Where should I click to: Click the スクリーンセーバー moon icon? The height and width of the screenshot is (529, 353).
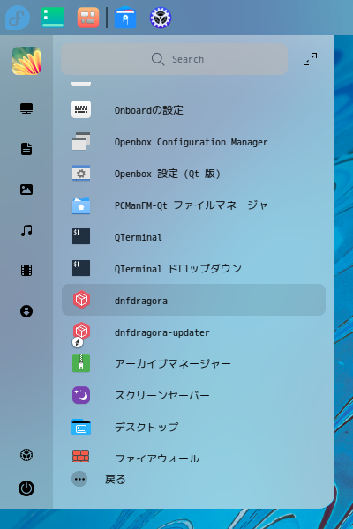tap(81, 395)
